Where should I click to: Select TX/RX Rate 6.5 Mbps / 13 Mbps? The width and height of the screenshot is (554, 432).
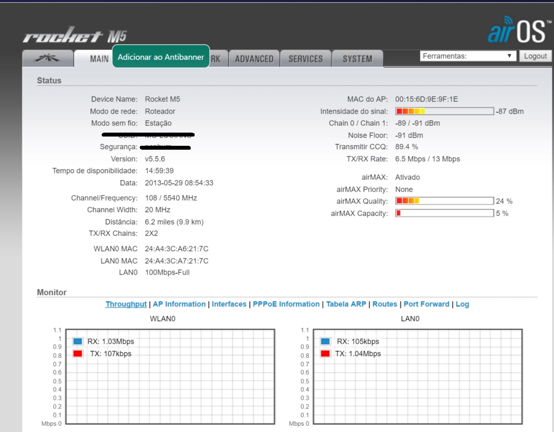pyautogui.click(x=428, y=159)
